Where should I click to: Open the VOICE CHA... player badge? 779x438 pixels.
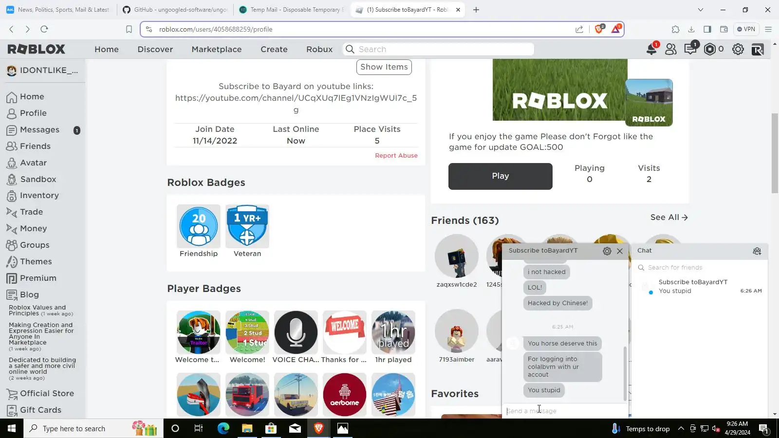(296, 332)
